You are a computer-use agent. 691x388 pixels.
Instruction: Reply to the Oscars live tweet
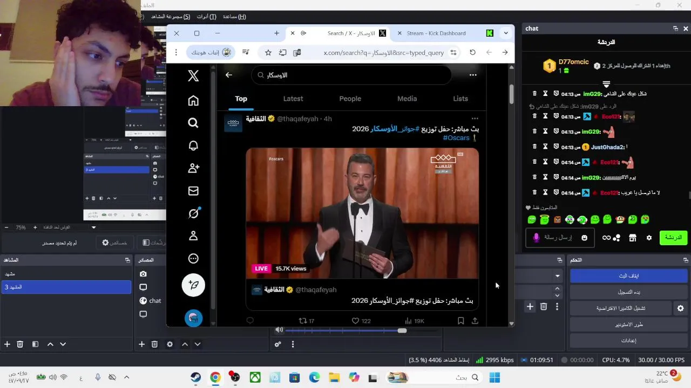click(250, 321)
